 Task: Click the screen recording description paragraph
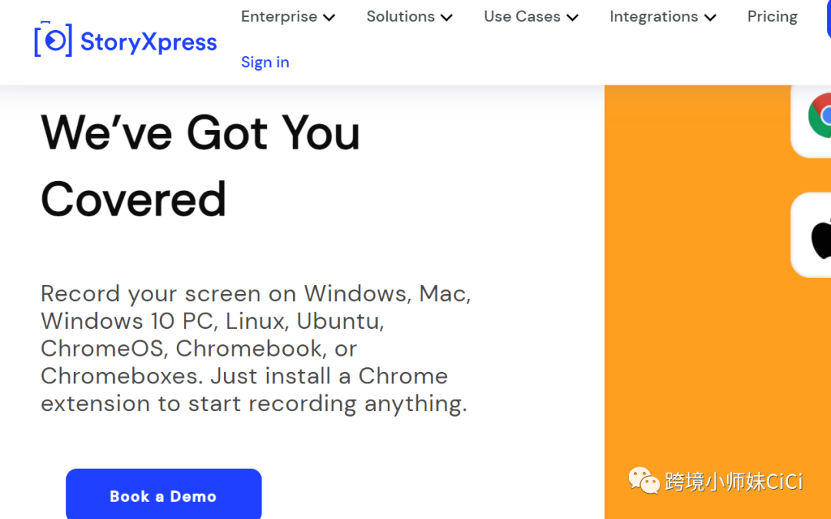click(x=255, y=348)
